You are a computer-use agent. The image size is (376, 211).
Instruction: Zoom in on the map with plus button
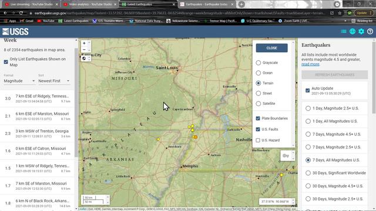click(x=84, y=43)
